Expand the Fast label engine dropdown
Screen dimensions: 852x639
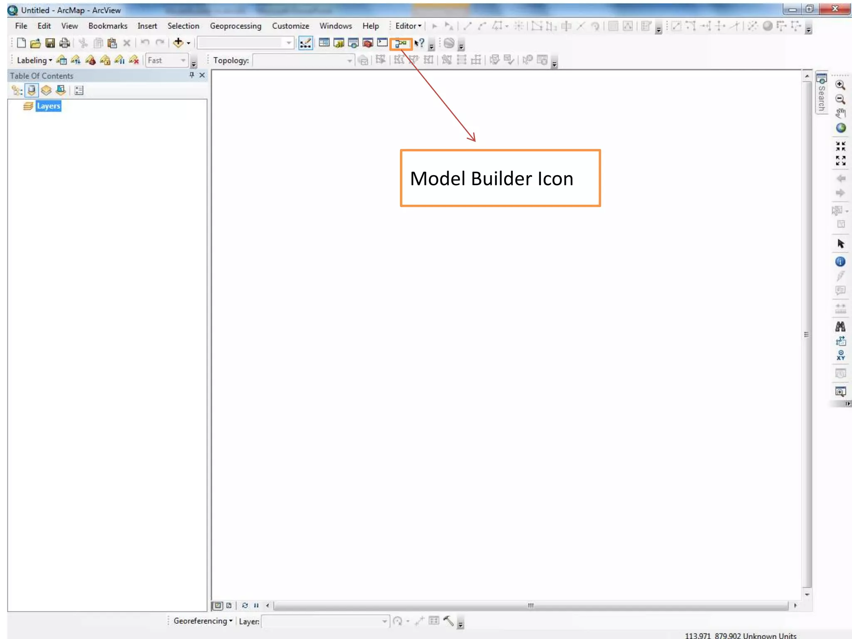183,61
